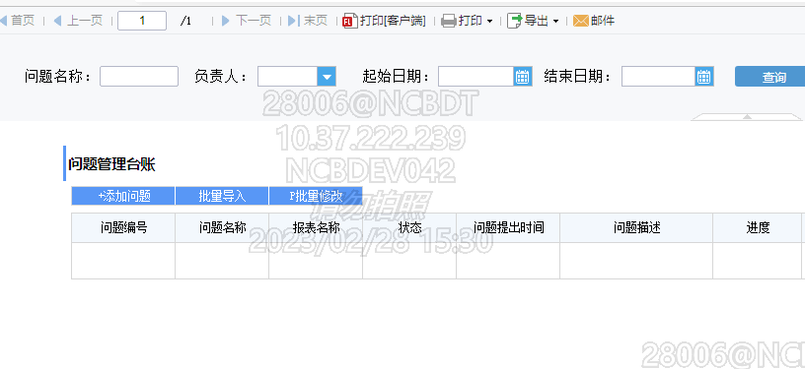The image size is (805, 369).
Task: Click the 状态 column header
Action: 409,227
